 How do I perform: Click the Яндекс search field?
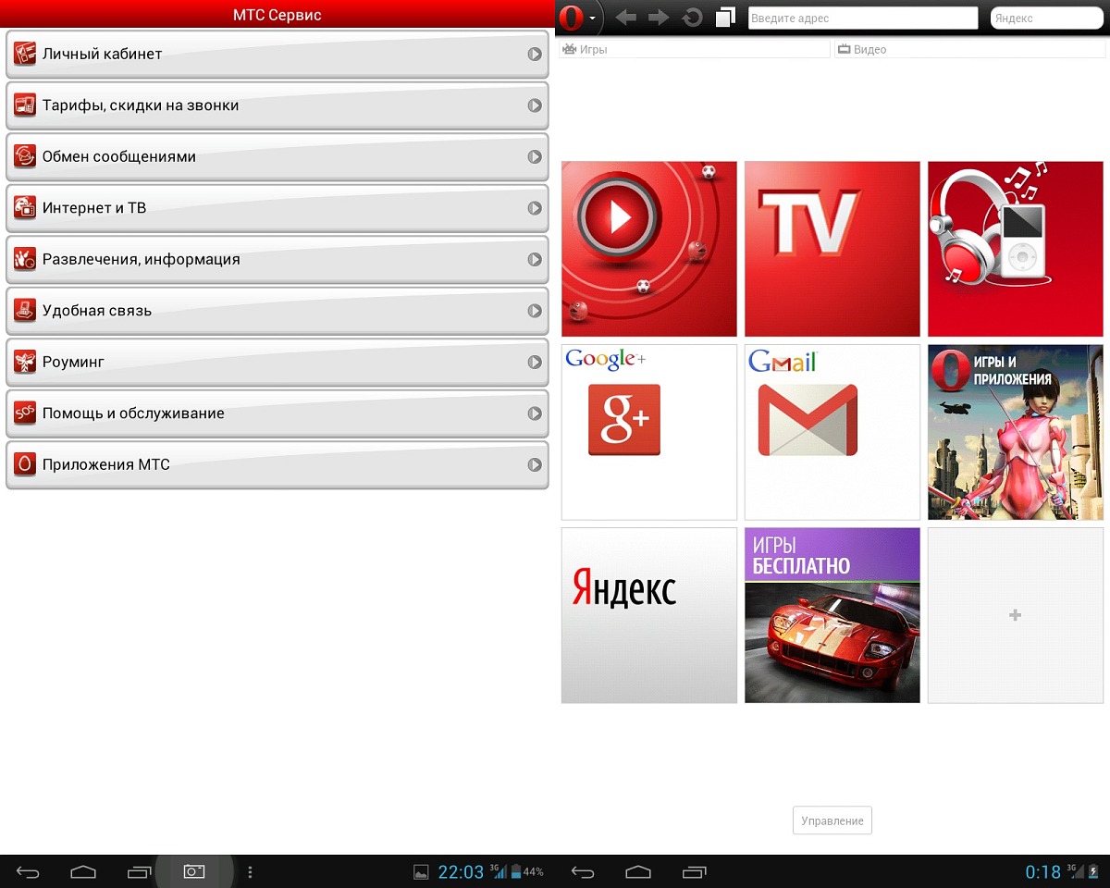(x=1046, y=18)
